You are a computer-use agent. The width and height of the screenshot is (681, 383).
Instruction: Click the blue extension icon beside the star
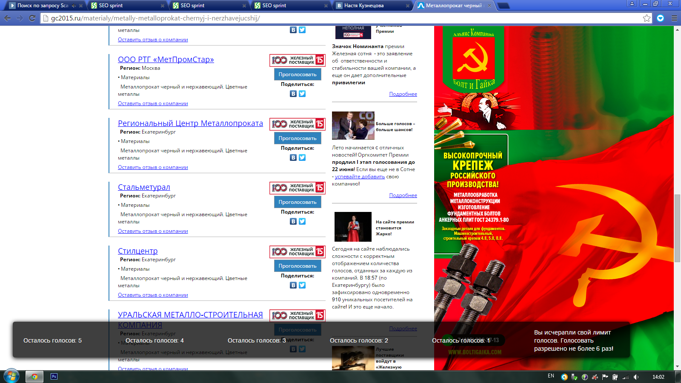click(661, 18)
